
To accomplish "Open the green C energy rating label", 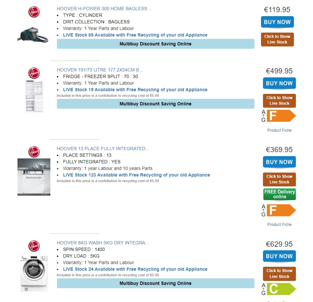I will click(279, 289).
